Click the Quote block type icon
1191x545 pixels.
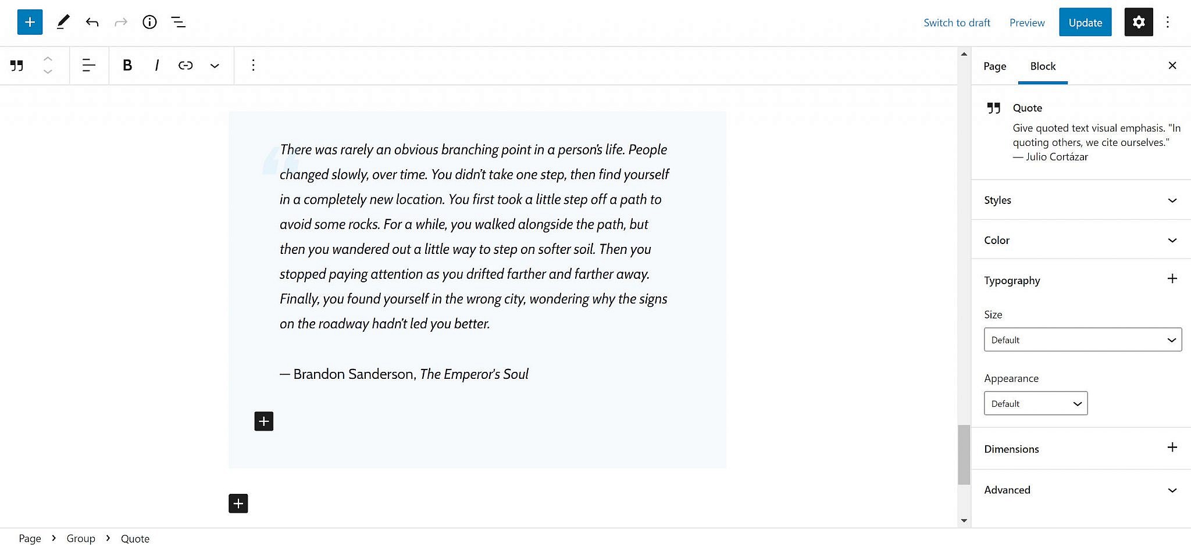[x=17, y=66]
